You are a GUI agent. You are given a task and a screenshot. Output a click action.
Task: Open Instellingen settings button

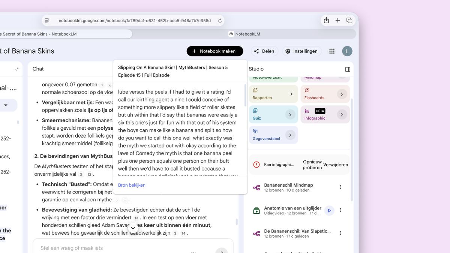(302, 51)
